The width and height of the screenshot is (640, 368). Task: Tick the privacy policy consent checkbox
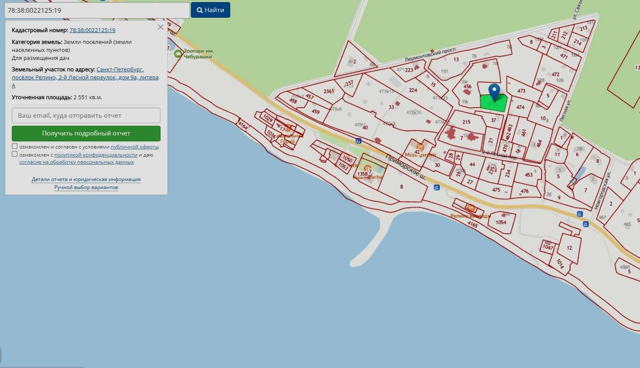tap(15, 154)
